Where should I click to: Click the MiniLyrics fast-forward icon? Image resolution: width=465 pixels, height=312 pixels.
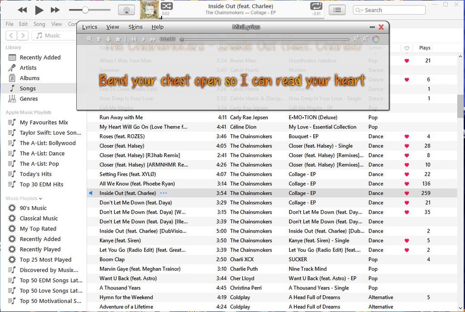(x=153, y=39)
